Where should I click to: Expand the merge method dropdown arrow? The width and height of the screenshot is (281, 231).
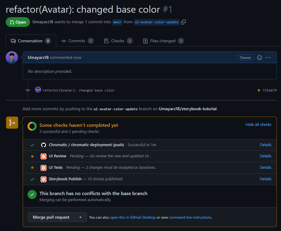click(80, 217)
